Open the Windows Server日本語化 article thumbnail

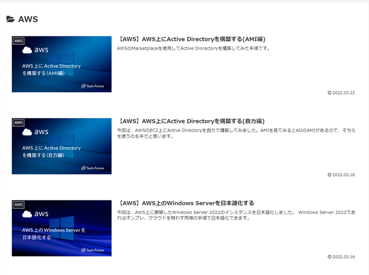click(61, 228)
